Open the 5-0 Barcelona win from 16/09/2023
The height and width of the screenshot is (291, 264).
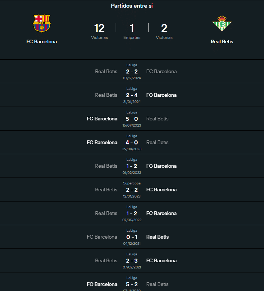pyautogui.click(x=132, y=119)
